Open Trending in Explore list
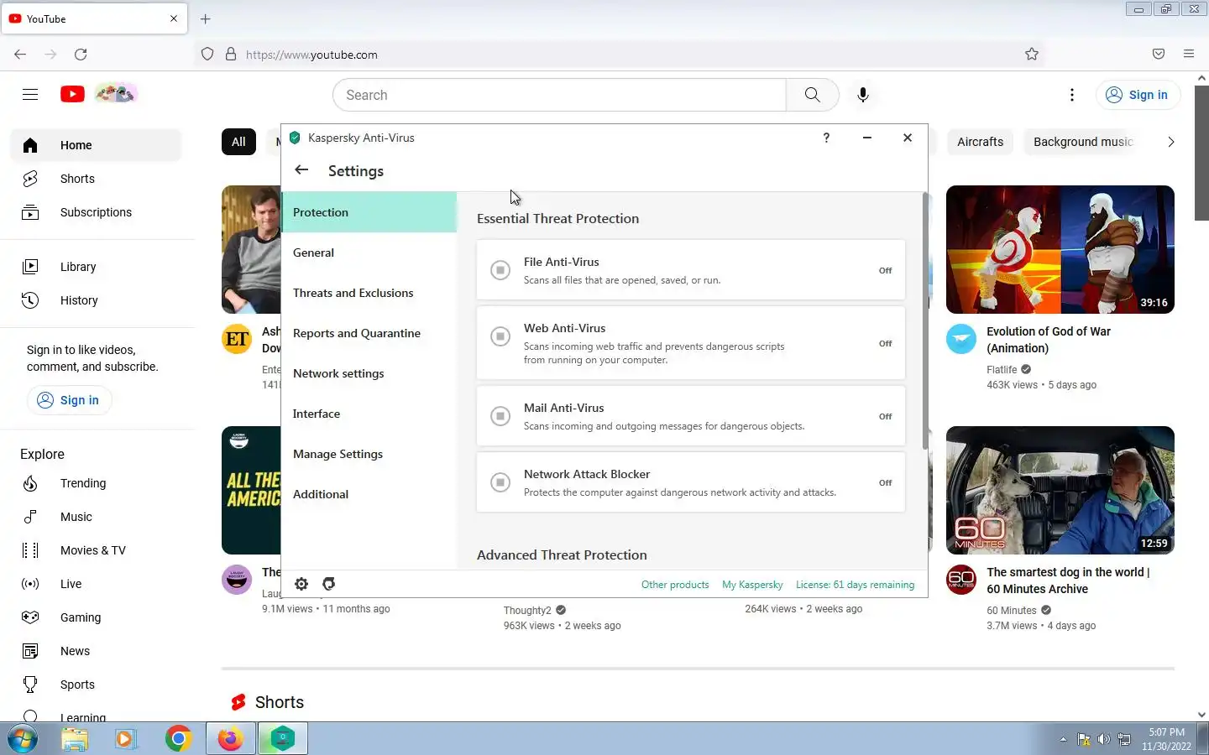The width and height of the screenshot is (1209, 755). (x=96, y=483)
